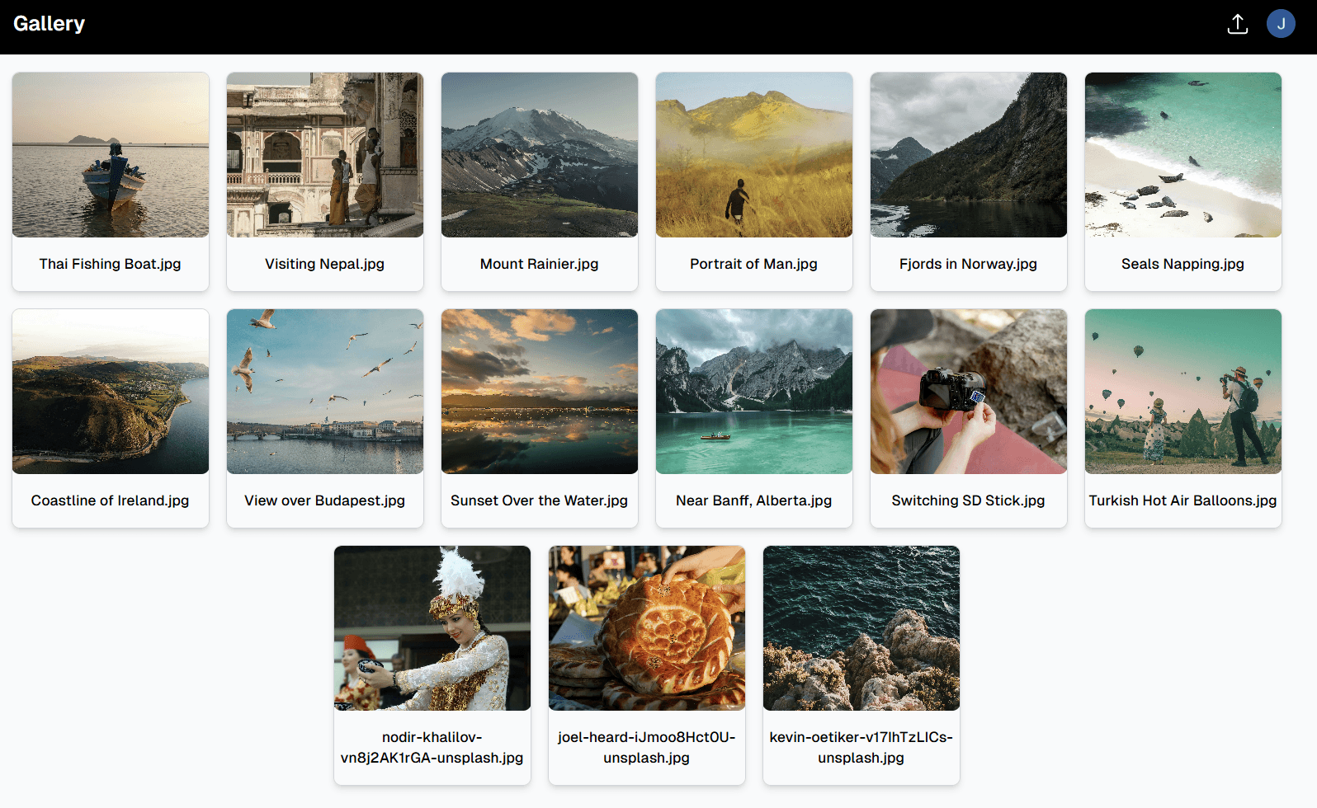Open the Near Banff, Alberta photo
The image size is (1317, 808).
[x=754, y=392]
